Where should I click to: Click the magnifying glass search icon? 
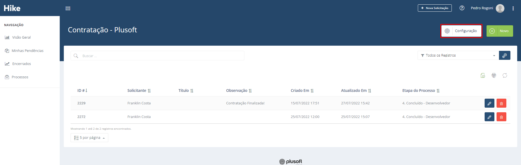pos(76,56)
